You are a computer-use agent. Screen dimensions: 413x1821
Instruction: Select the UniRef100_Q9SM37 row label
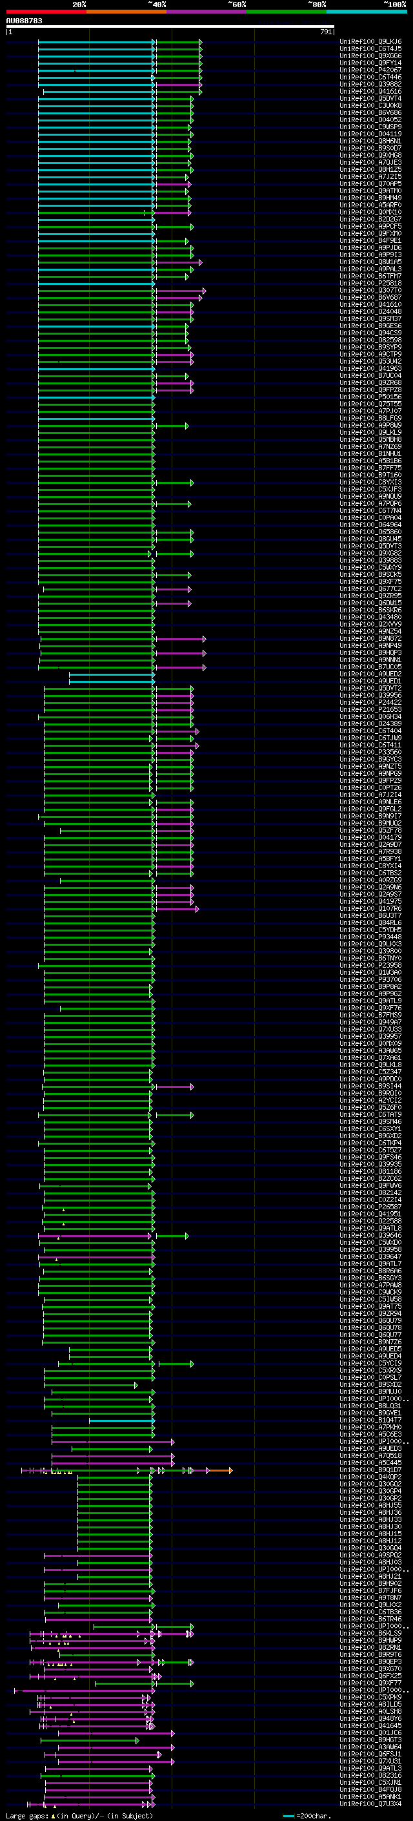[x=370, y=319]
